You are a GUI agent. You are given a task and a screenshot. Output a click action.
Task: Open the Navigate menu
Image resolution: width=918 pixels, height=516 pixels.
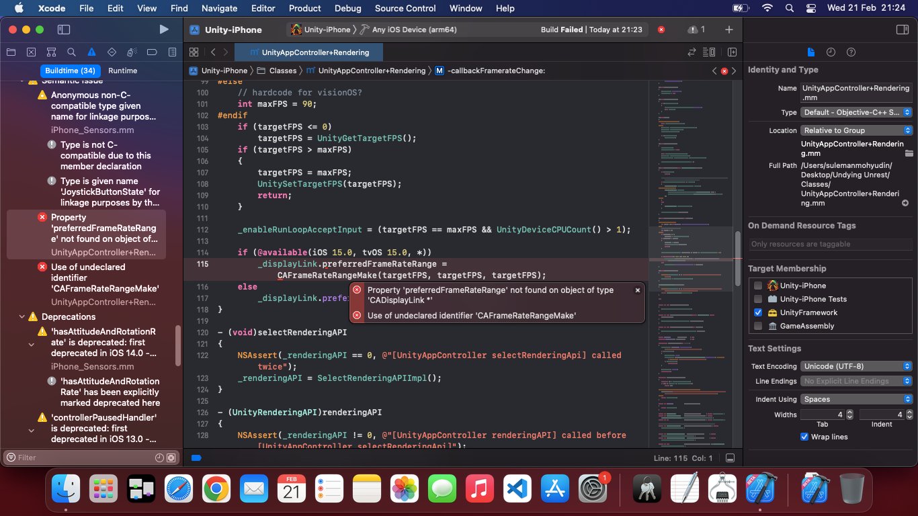point(219,8)
